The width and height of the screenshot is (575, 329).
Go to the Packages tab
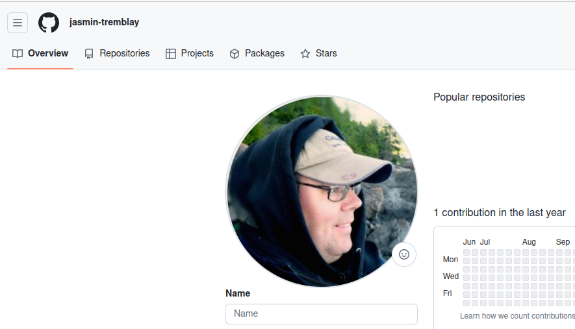(x=264, y=54)
